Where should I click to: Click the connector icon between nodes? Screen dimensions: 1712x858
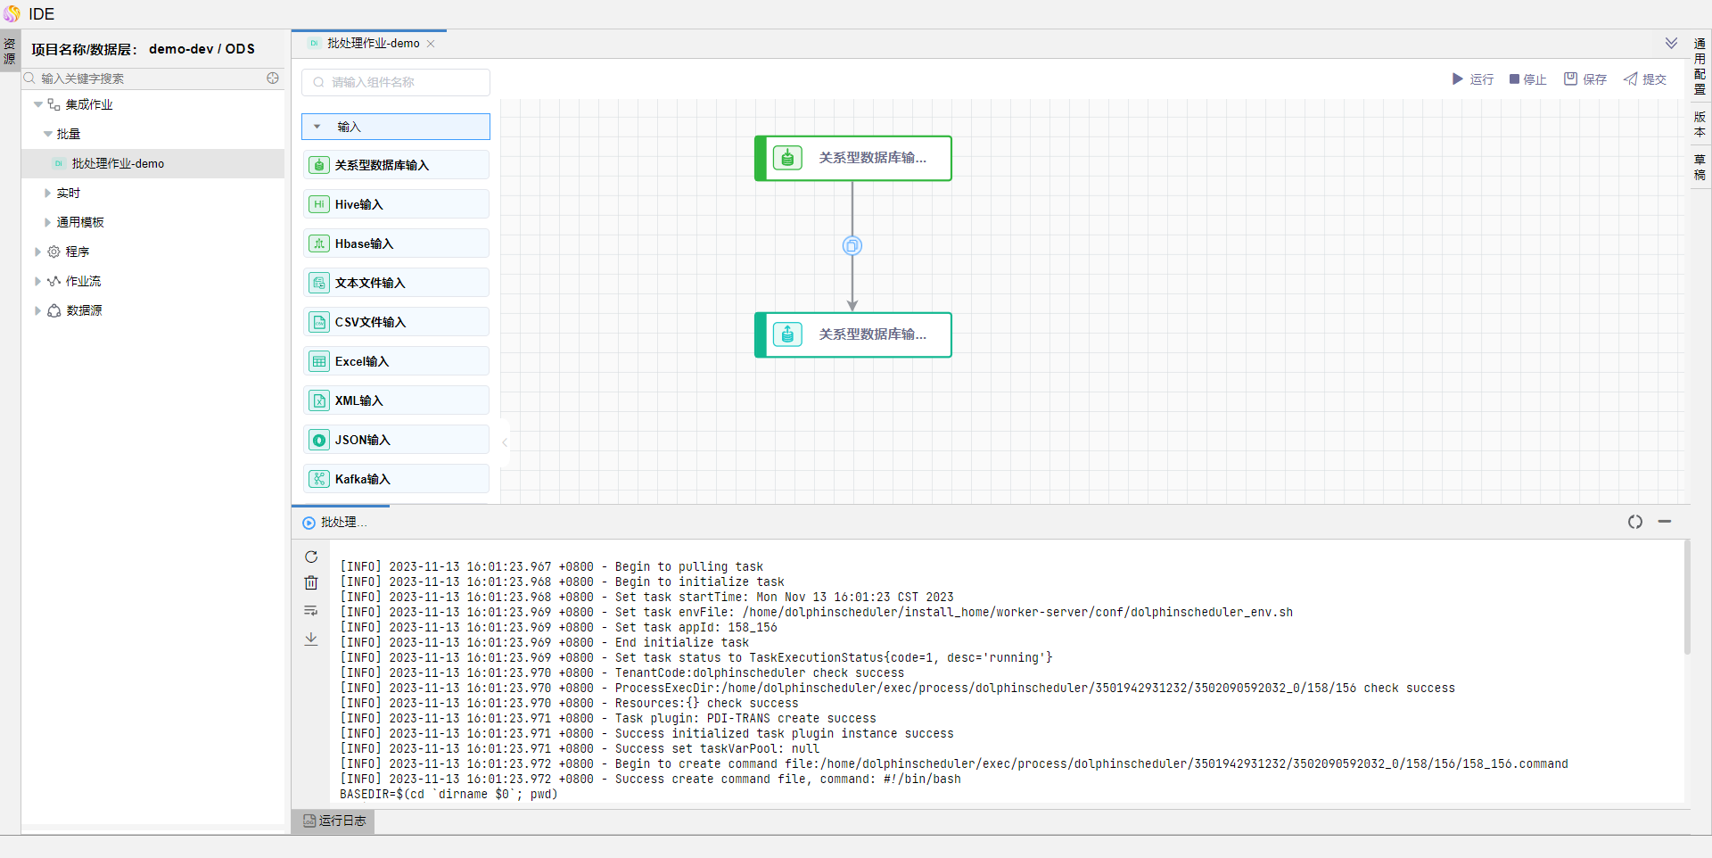(x=852, y=246)
